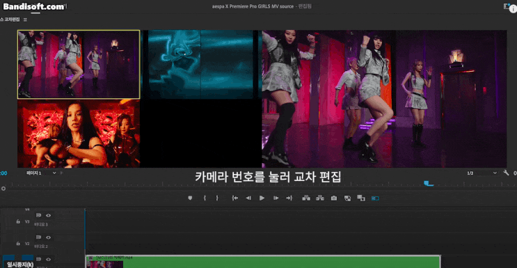Select camera 1 dance stage angle thumbnail
This screenshot has width=517, height=268.
coord(79,64)
